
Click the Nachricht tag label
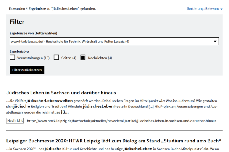click(x=15, y=121)
